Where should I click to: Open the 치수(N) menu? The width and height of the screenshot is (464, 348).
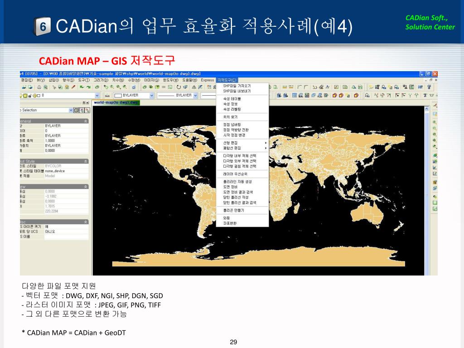pyautogui.click(x=118, y=80)
